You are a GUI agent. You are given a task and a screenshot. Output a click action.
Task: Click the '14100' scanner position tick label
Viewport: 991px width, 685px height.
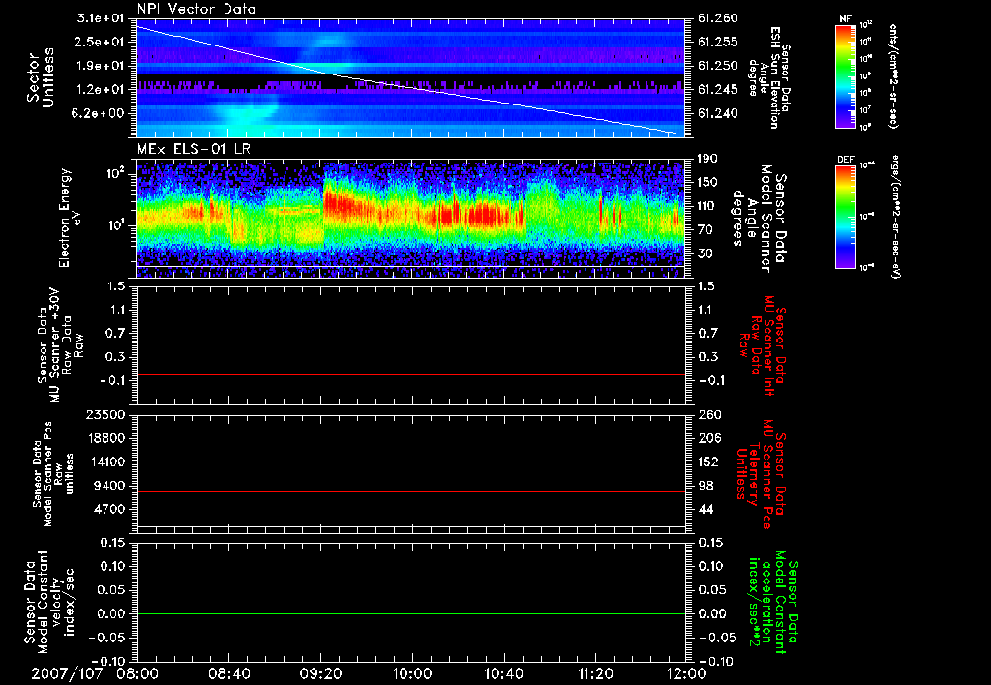105,462
